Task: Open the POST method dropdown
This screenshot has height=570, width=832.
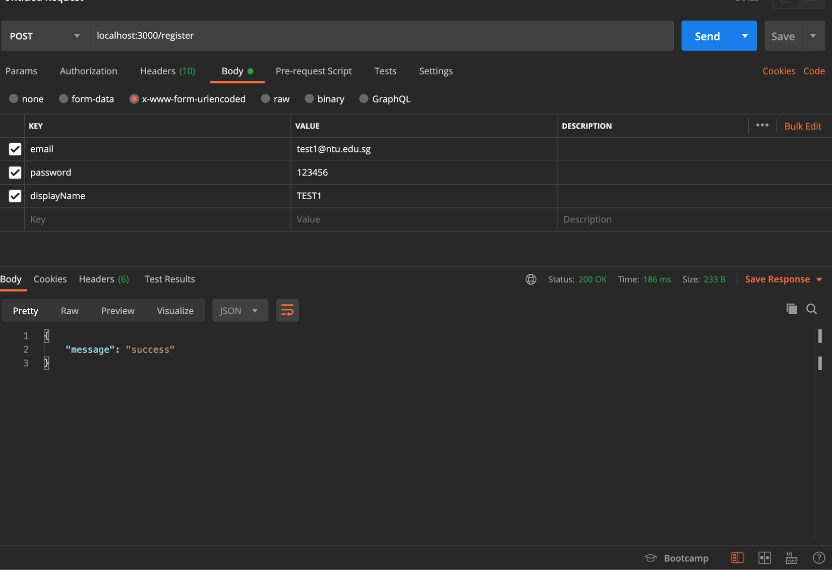Action: point(45,36)
